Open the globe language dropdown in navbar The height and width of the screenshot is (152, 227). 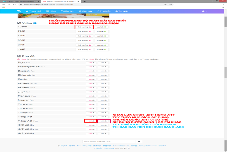click(x=204, y=11)
